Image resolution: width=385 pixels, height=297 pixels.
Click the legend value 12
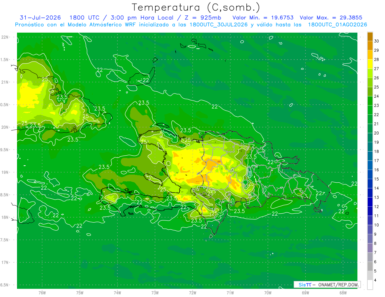tap(377, 207)
